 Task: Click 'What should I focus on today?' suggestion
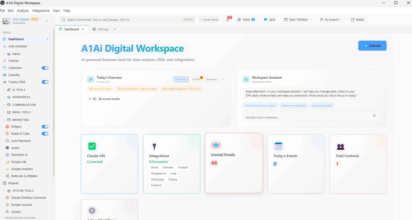click(260, 105)
